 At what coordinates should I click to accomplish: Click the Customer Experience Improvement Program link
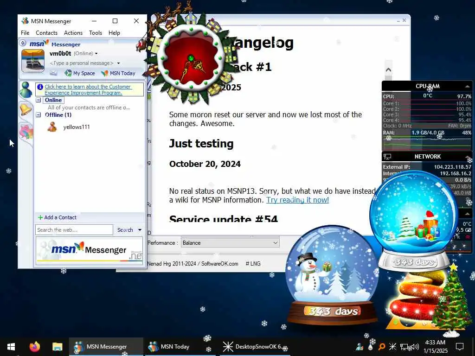click(88, 89)
